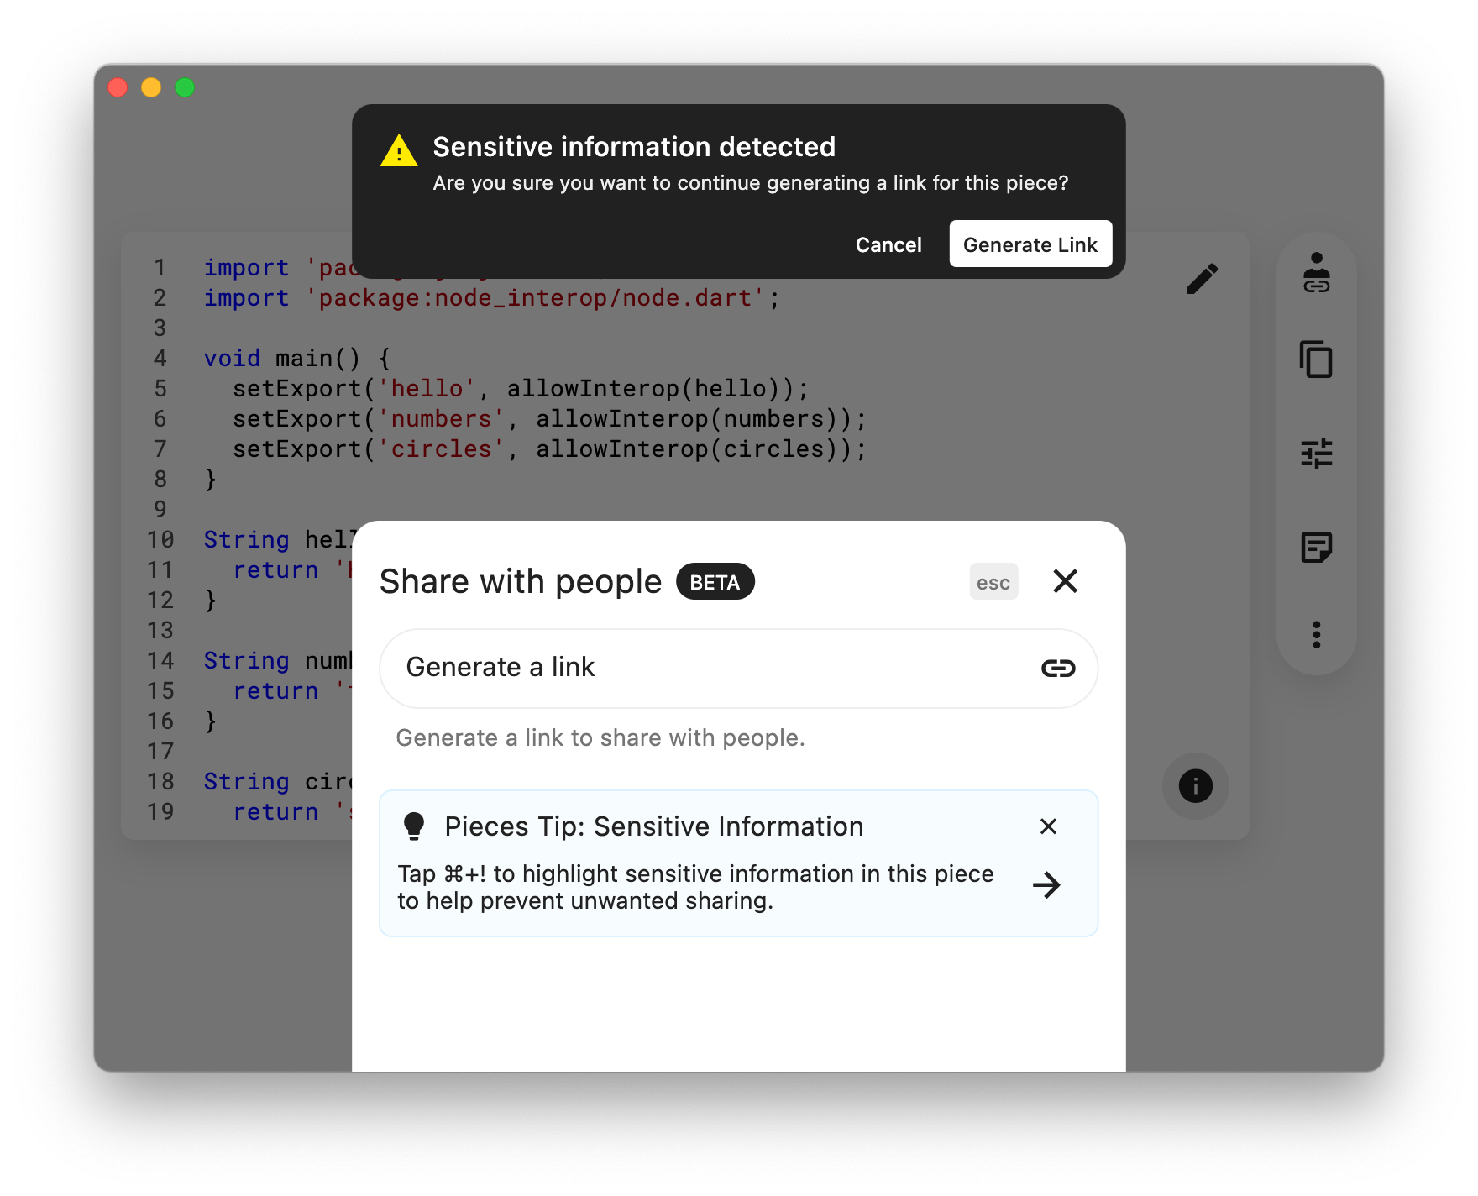Image resolution: width=1478 pixels, height=1196 pixels.
Task: Click the chain link icon
Action: point(1058,668)
